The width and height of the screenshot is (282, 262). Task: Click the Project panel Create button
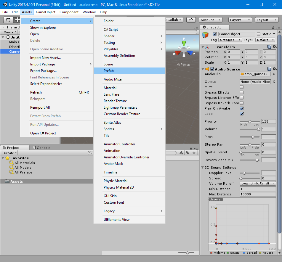pyautogui.click(x=10, y=153)
